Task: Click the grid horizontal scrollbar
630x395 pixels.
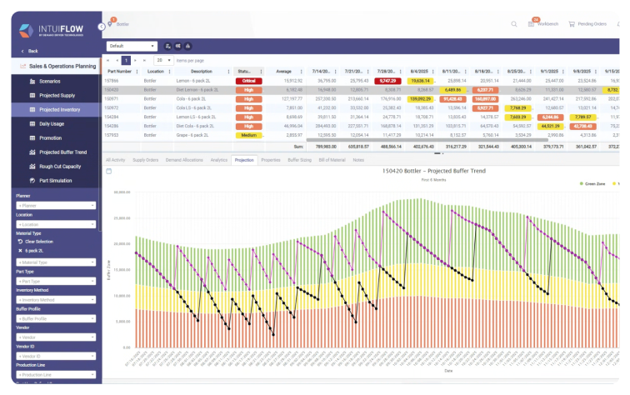Action: [x=427, y=140]
